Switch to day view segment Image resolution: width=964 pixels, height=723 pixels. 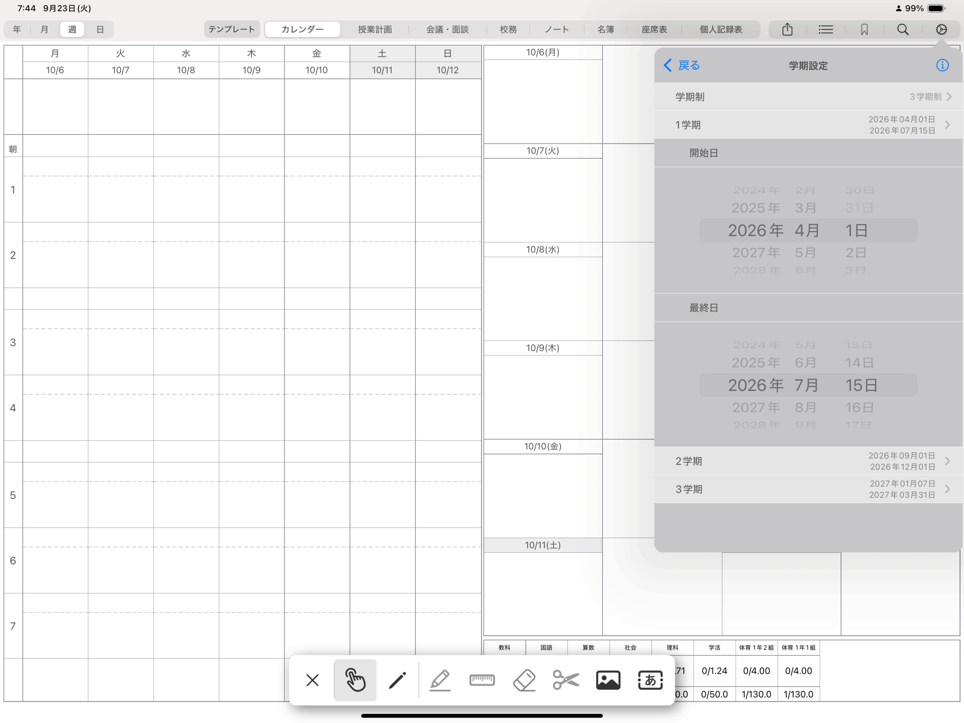pos(100,30)
